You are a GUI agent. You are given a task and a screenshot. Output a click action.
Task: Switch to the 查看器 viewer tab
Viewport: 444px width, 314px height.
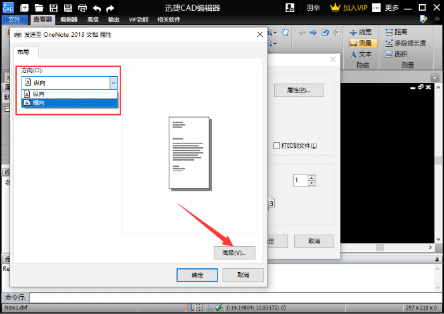pyautogui.click(x=42, y=20)
